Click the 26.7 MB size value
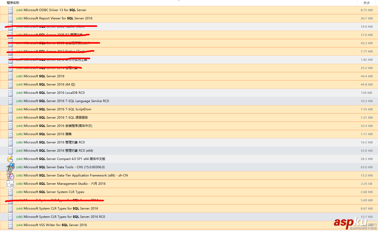 coord(367,18)
